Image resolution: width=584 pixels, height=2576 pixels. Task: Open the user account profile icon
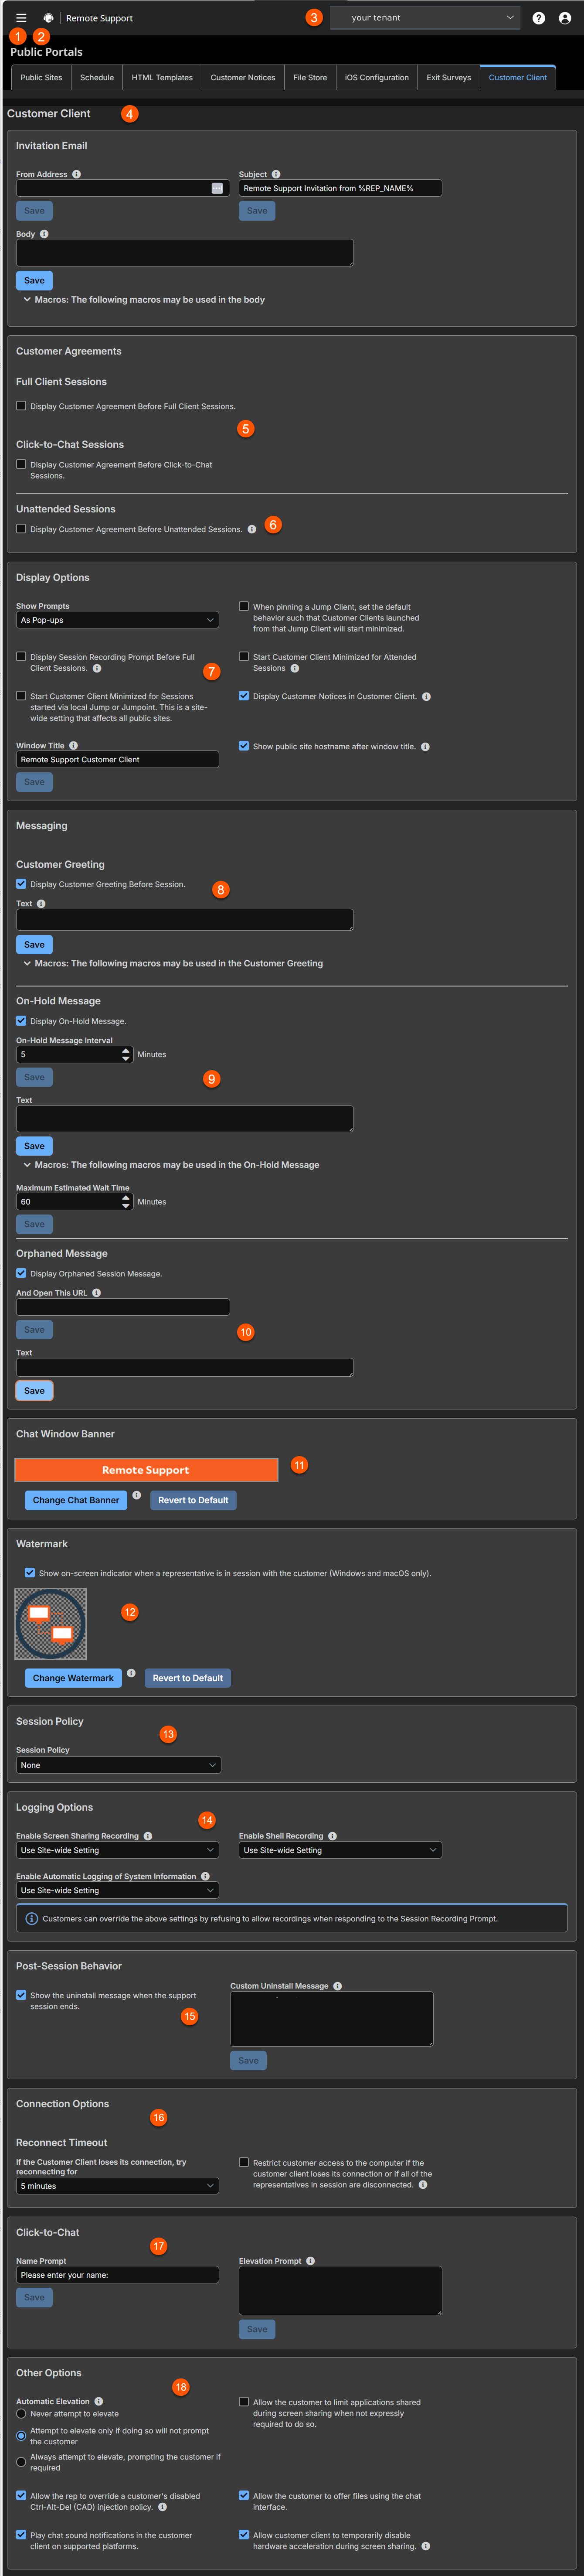pos(564,18)
